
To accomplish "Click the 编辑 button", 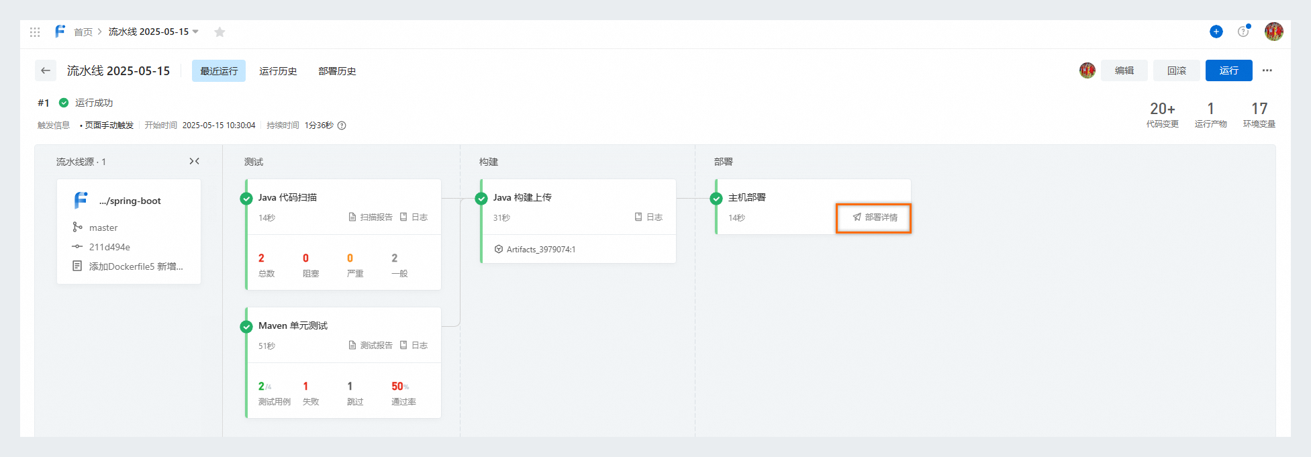I will 1124,70.
